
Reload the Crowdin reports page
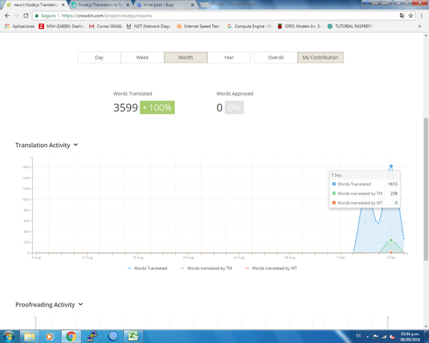point(26,16)
